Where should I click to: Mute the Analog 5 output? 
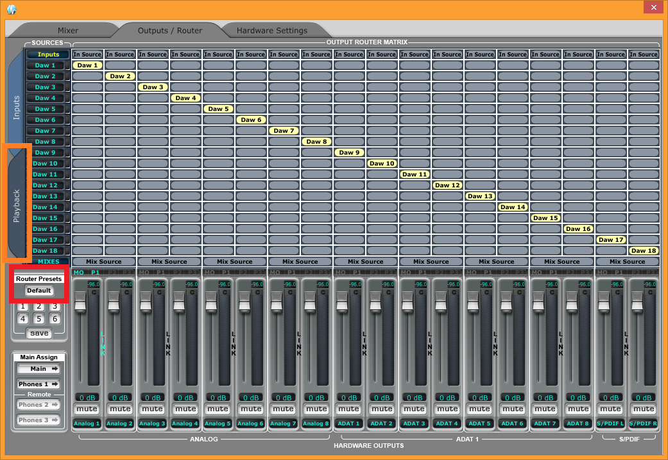[218, 409]
